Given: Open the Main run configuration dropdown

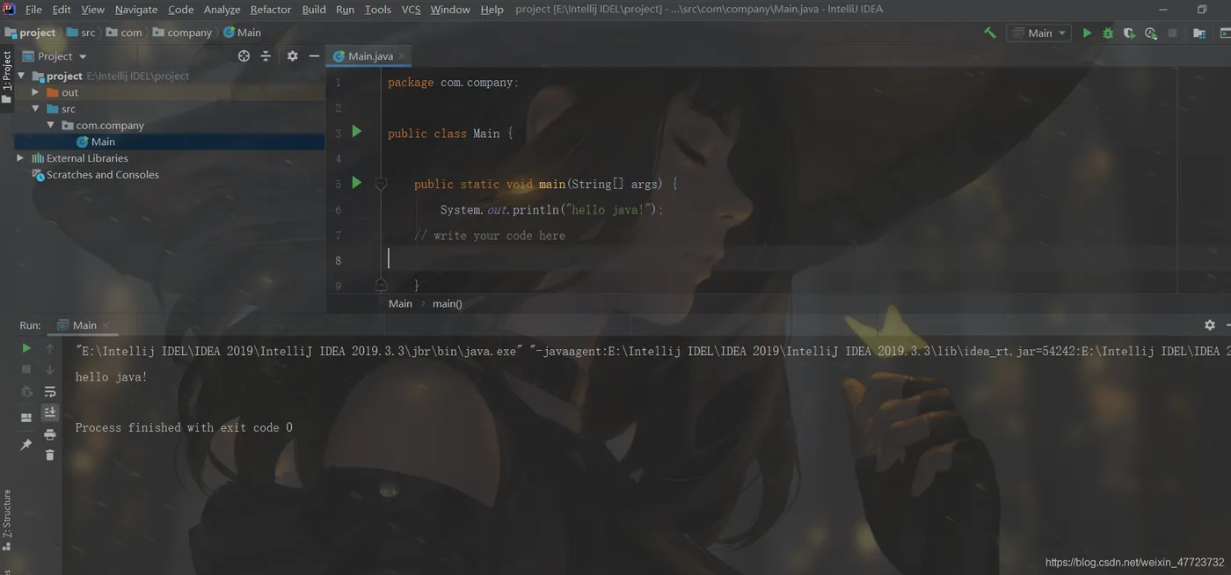Looking at the screenshot, I should 1038,33.
